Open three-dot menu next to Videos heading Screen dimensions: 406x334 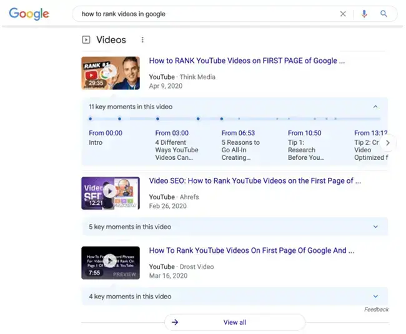tap(142, 40)
